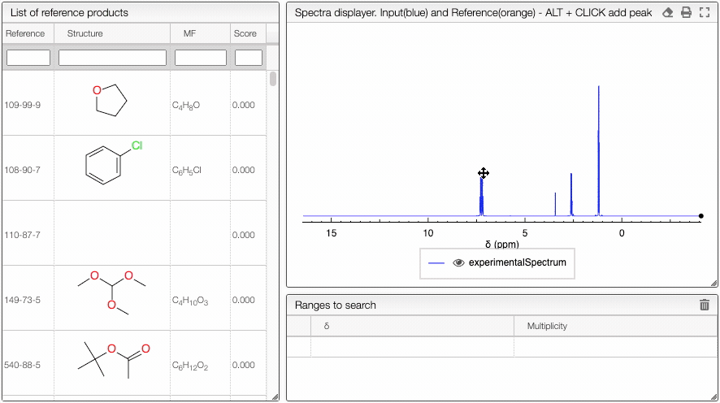The height and width of the screenshot is (403, 720).
Task: Click the resize handle of the reference list panel
Action: coord(275,397)
